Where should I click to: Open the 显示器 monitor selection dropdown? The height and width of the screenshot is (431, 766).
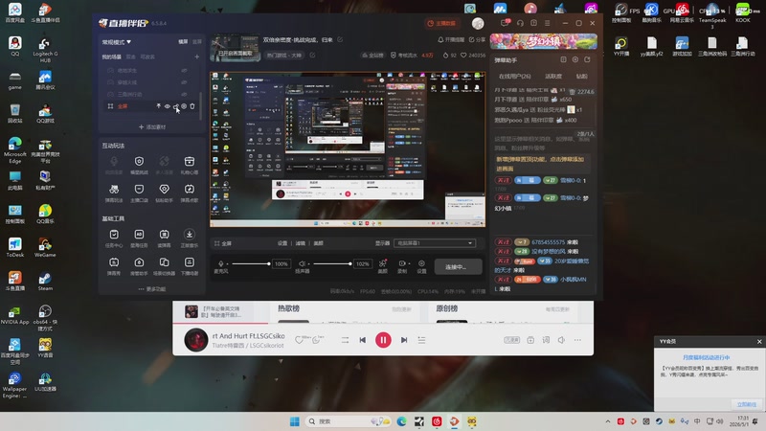pyautogui.click(x=435, y=243)
